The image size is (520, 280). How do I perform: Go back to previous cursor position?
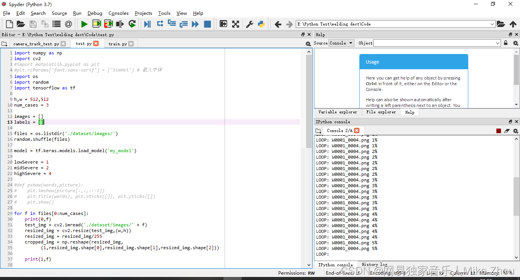(x=278, y=24)
